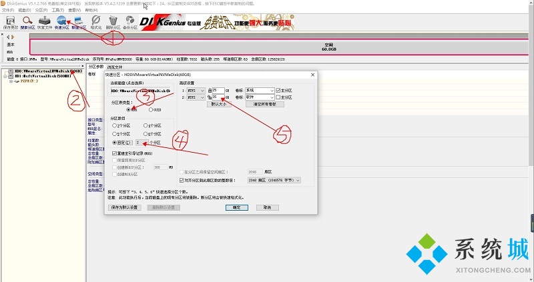Click the Save Changes (保存更改) toolbar icon
This screenshot has height=282, width=534.
pos(11,22)
